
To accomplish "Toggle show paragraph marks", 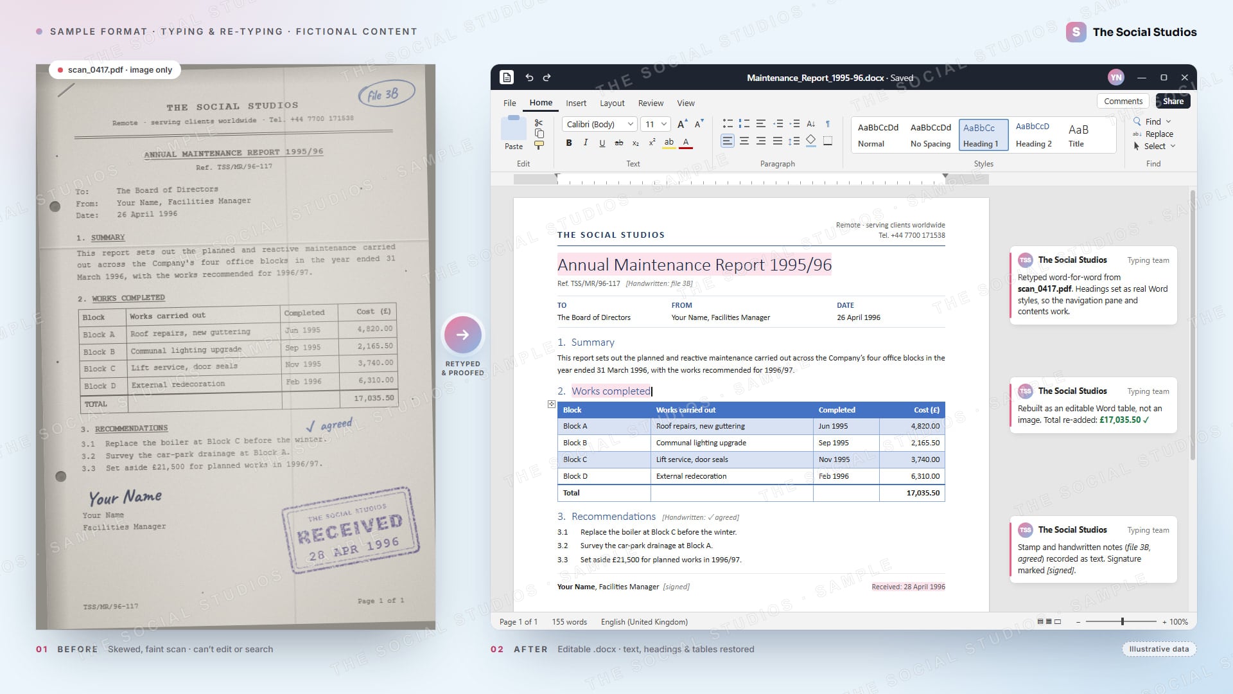I will coord(828,123).
